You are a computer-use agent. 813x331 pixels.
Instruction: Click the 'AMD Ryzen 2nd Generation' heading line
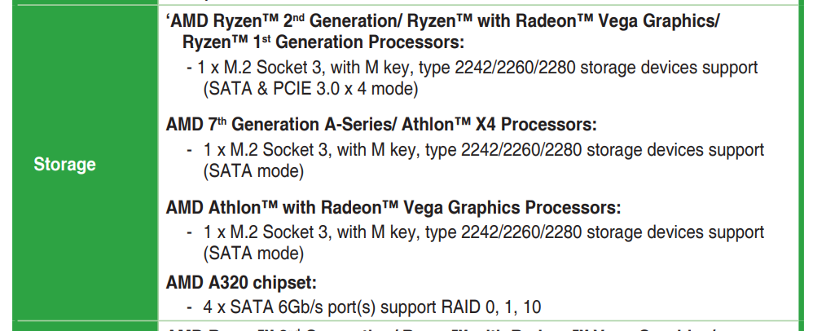326,22
